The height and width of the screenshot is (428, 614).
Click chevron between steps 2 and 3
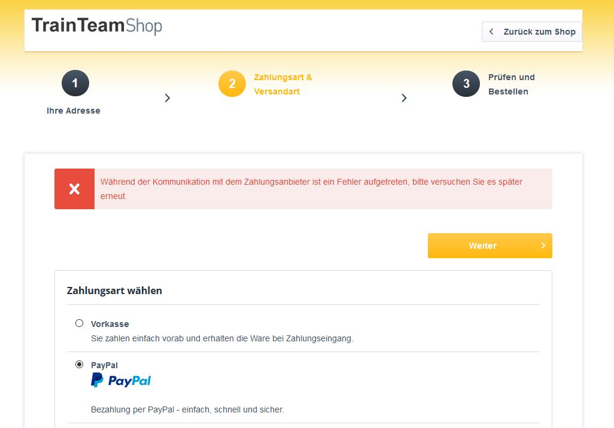pyautogui.click(x=404, y=98)
